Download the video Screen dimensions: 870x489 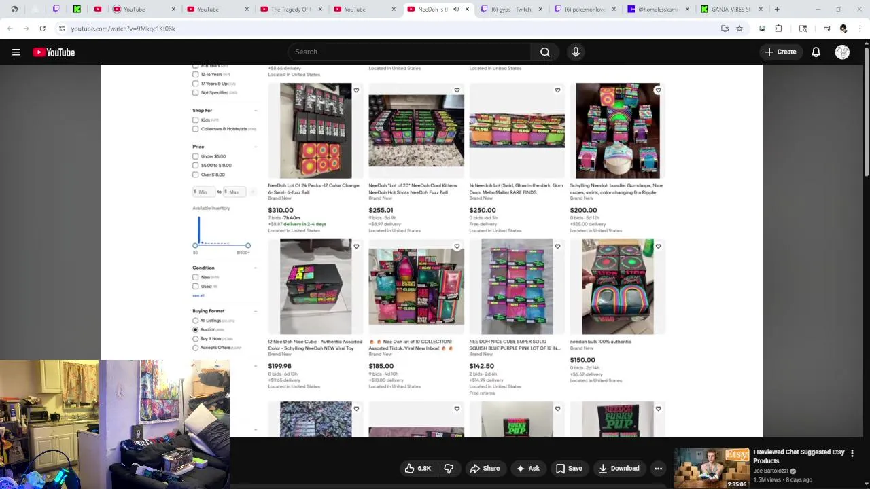click(619, 469)
